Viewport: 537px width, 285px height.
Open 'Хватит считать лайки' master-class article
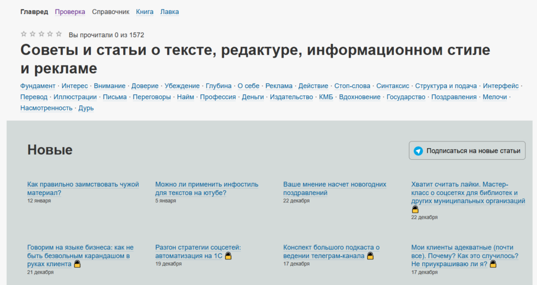pyautogui.click(x=468, y=193)
